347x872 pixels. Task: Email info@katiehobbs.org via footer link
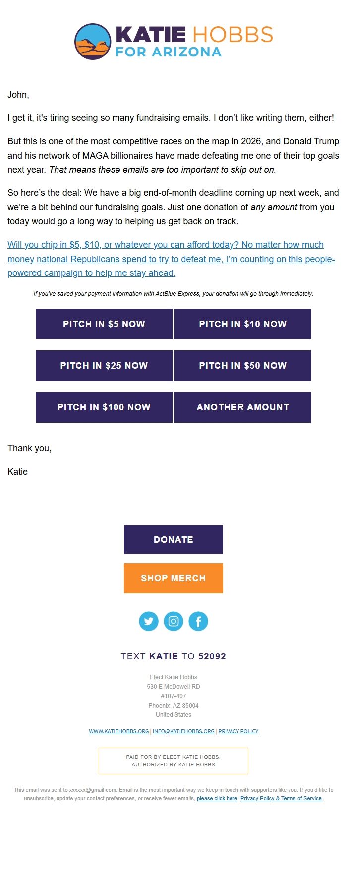coord(183,731)
